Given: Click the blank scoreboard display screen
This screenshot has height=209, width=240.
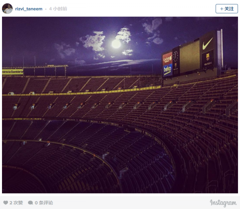Looking at the screenshot, I should [x=189, y=56].
